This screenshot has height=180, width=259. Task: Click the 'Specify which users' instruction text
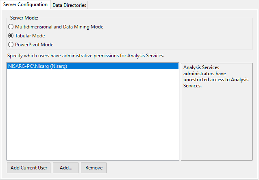point(85,55)
